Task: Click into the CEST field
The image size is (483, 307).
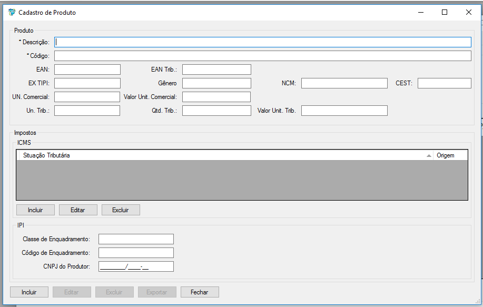Action: click(x=445, y=83)
